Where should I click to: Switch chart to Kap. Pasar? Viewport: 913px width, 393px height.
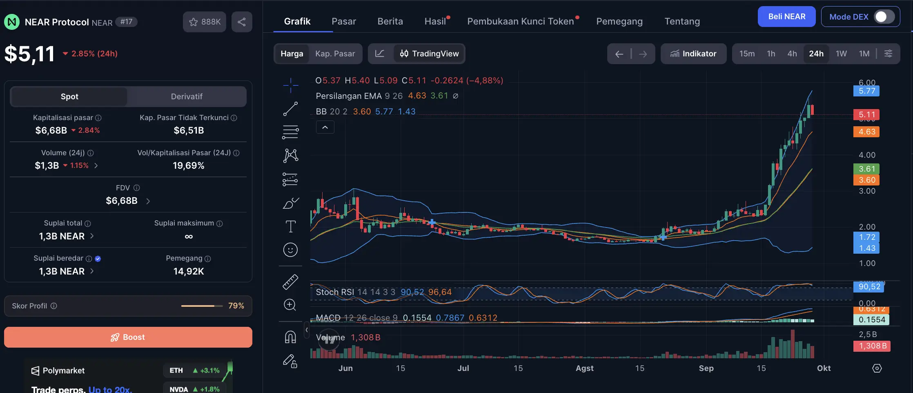click(335, 54)
